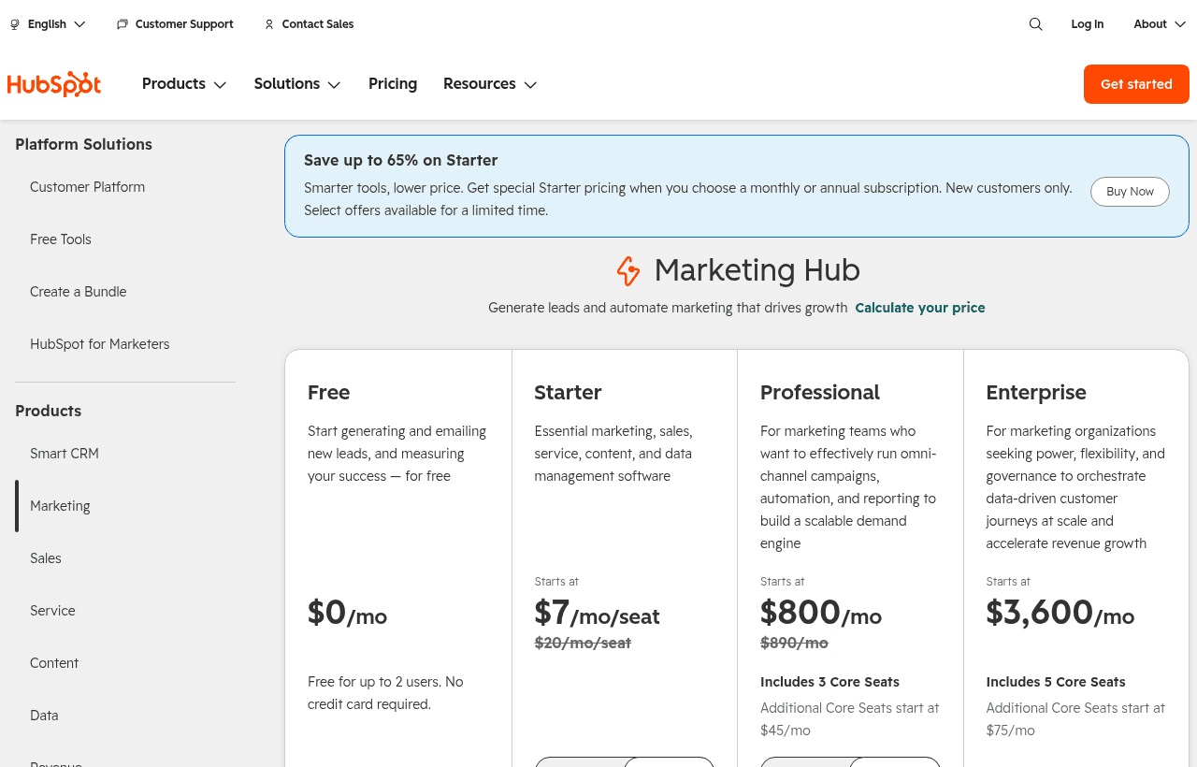Select Content in the sidebar
The image size is (1197, 767).
(54, 663)
